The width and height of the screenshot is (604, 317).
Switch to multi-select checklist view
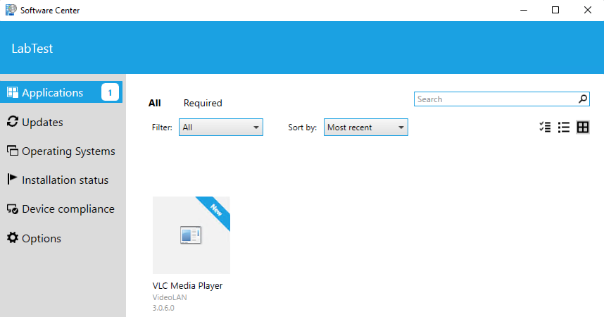545,128
